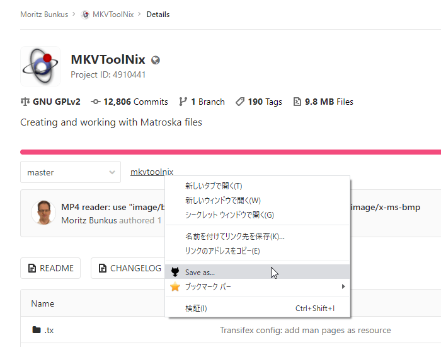Viewport: 441px width, 347px height.
Task: Click the Project ID: 4910441 text
Action: pyautogui.click(x=108, y=74)
